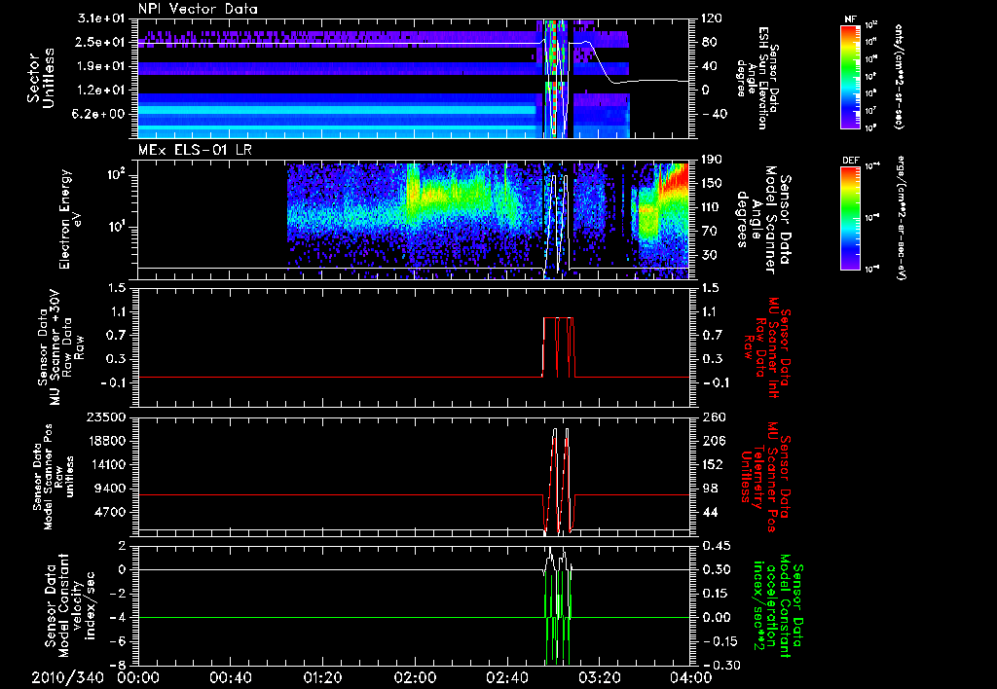
Task: Click the 'Electron Energy eV' axis label
Action: pyautogui.click(x=70, y=219)
